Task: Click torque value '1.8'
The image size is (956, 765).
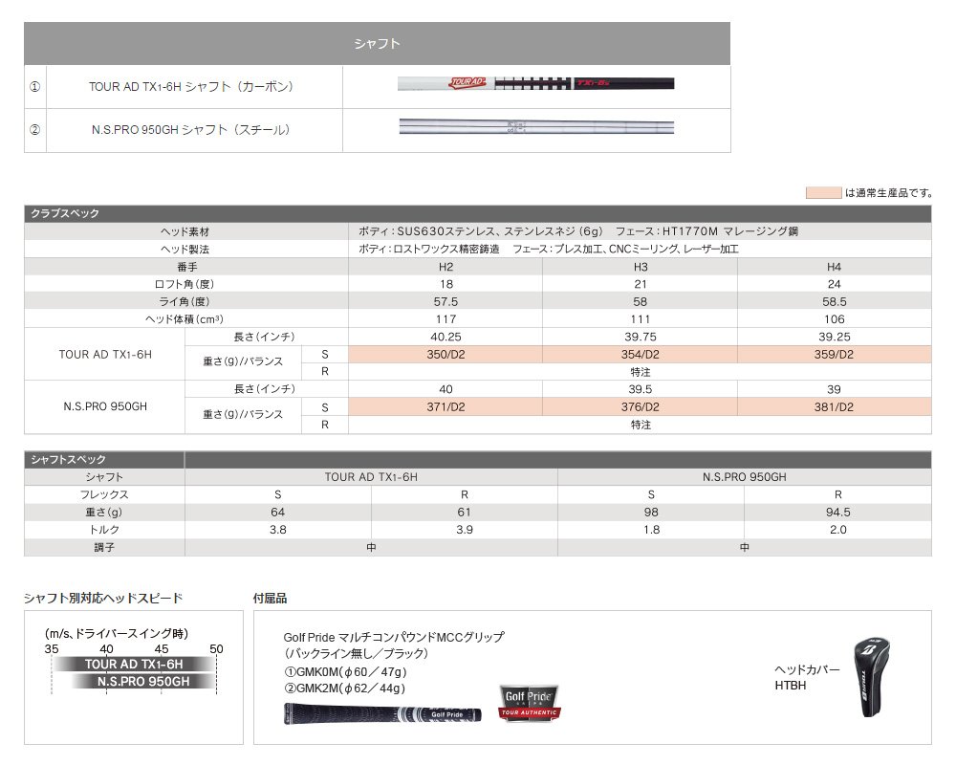Action: (652, 530)
